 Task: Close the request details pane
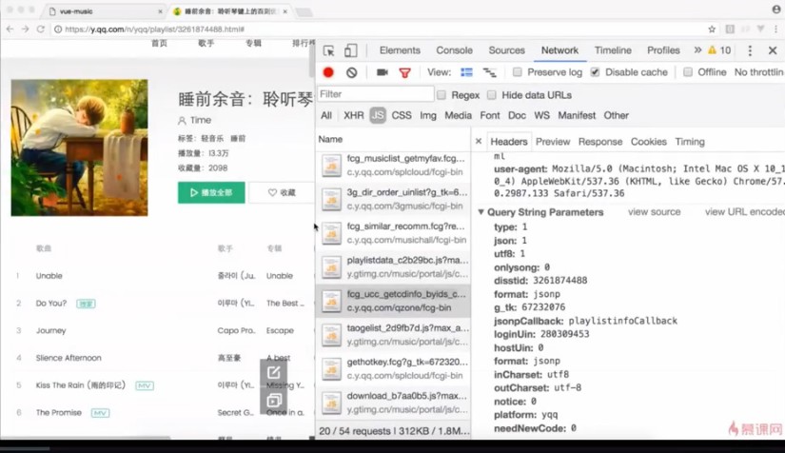478,142
